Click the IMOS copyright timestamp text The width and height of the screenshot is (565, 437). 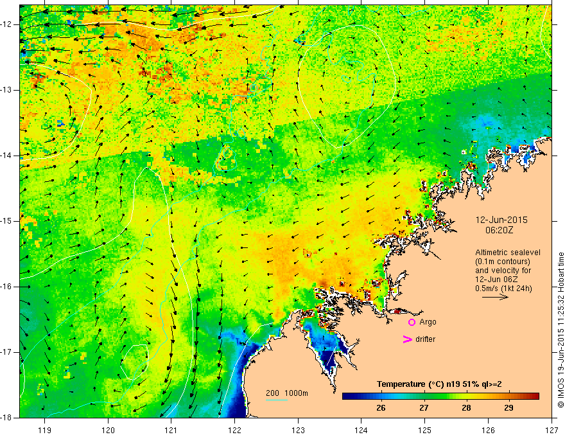click(561, 330)
